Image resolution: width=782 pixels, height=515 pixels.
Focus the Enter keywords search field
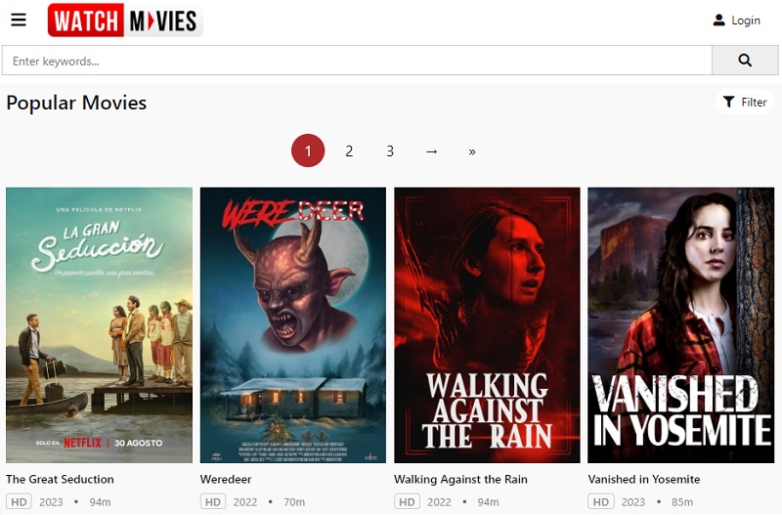tap(357, 61)
